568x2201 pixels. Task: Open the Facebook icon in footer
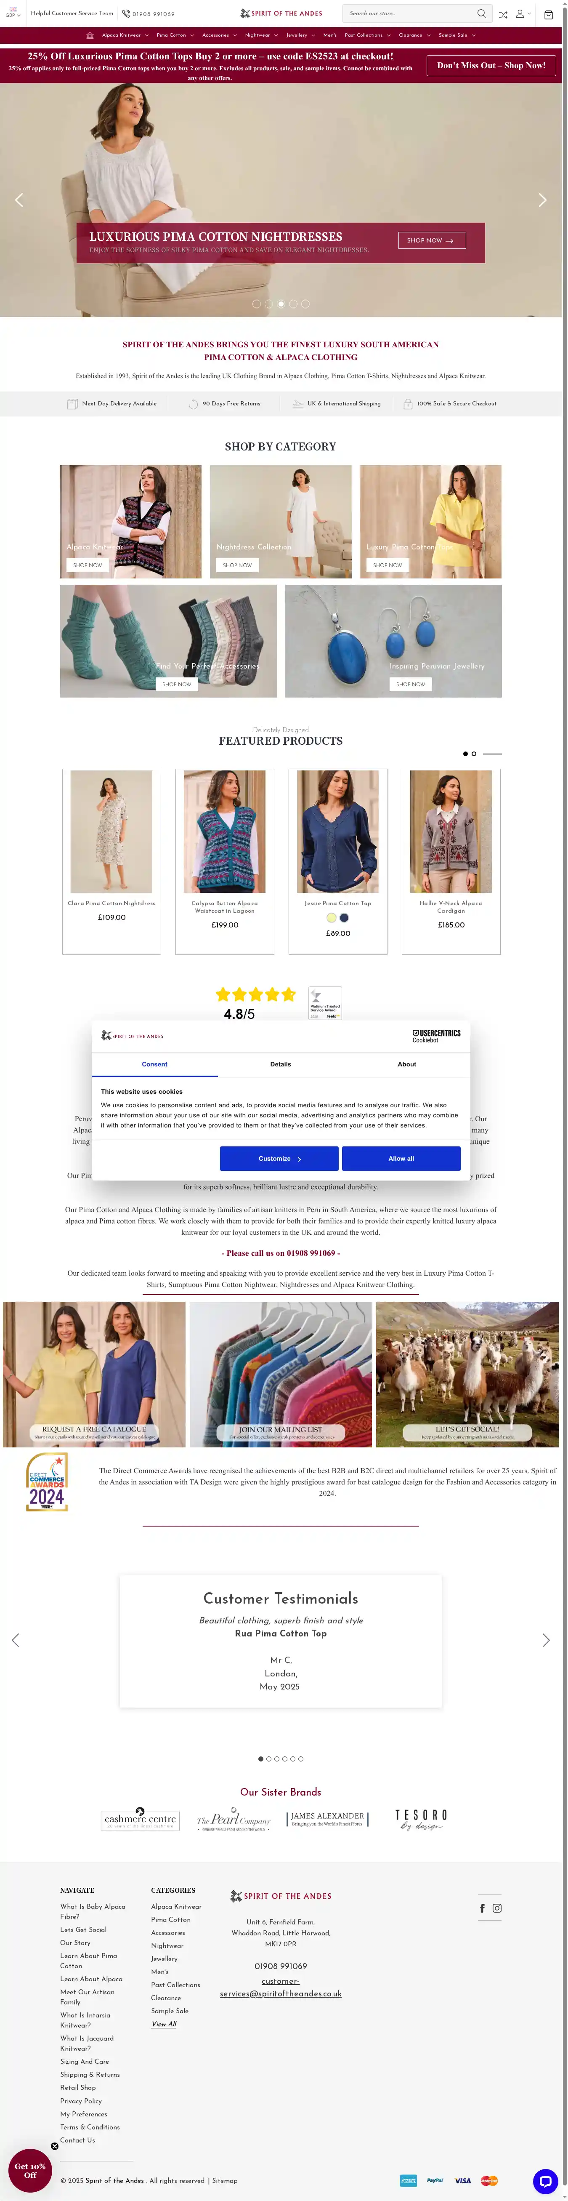click(x=483, y=1908)
